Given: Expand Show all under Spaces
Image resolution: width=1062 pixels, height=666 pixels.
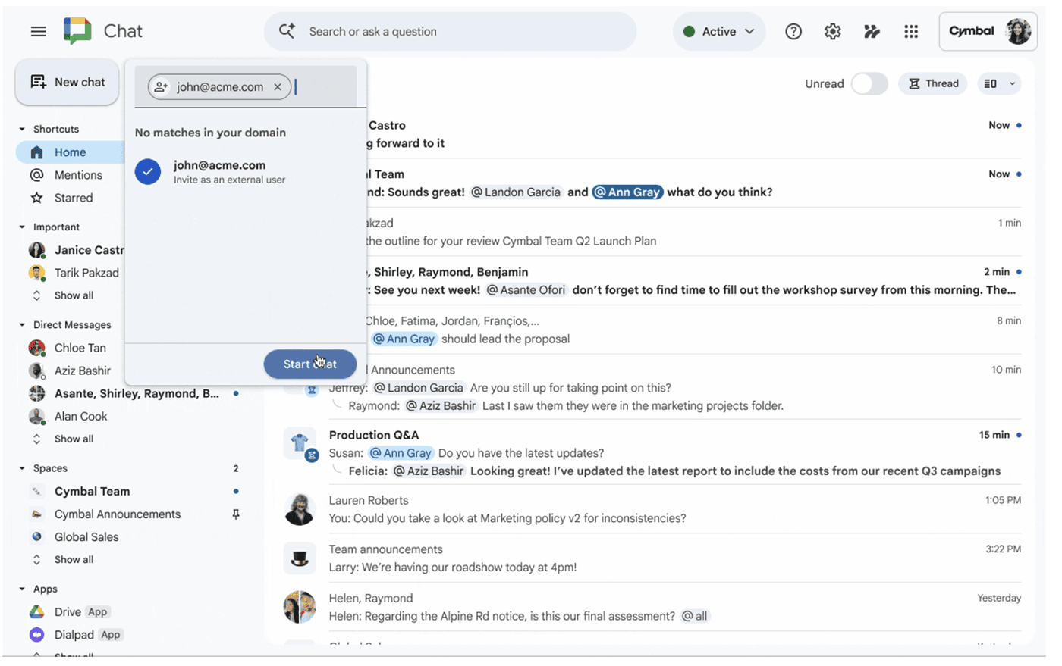Looking at the screenshot, I should (73, 560).
